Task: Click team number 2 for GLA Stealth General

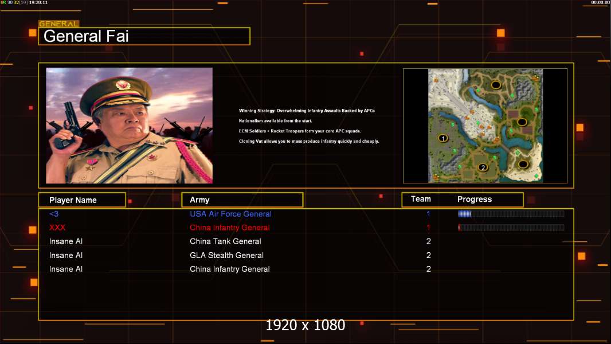Action: click(429, 255)
